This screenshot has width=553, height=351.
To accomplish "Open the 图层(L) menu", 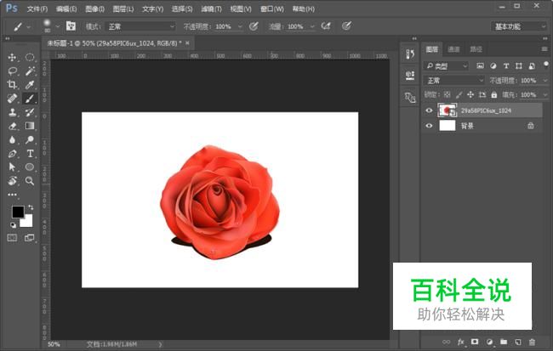I will click(x=124, y=8).
